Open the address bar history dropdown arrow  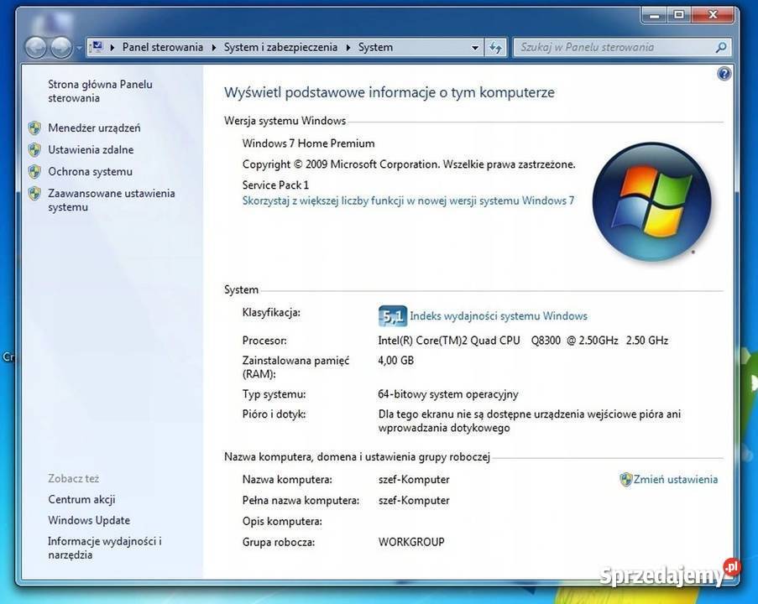click(x=475, y=48)
